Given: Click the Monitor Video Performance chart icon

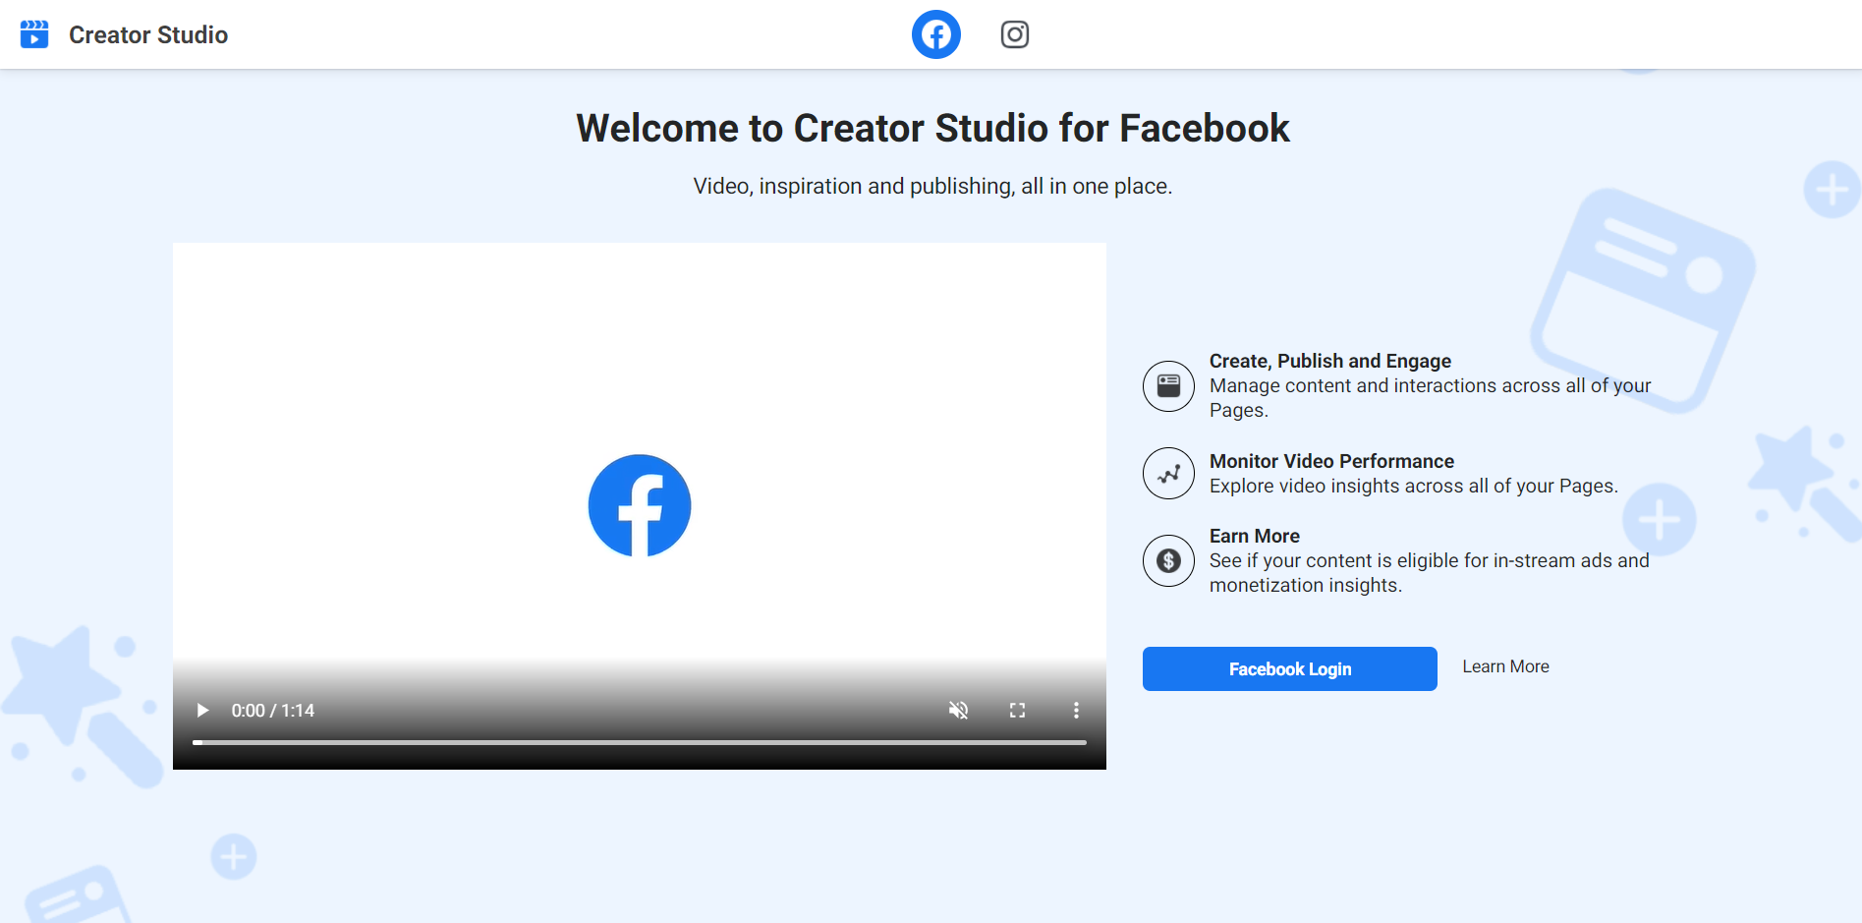Looking at the screenshot, I should tap(1168, 474).
